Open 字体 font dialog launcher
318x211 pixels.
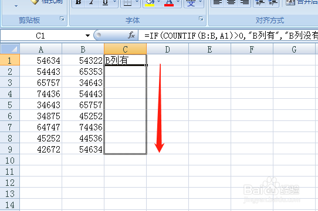tap(201, 19)
